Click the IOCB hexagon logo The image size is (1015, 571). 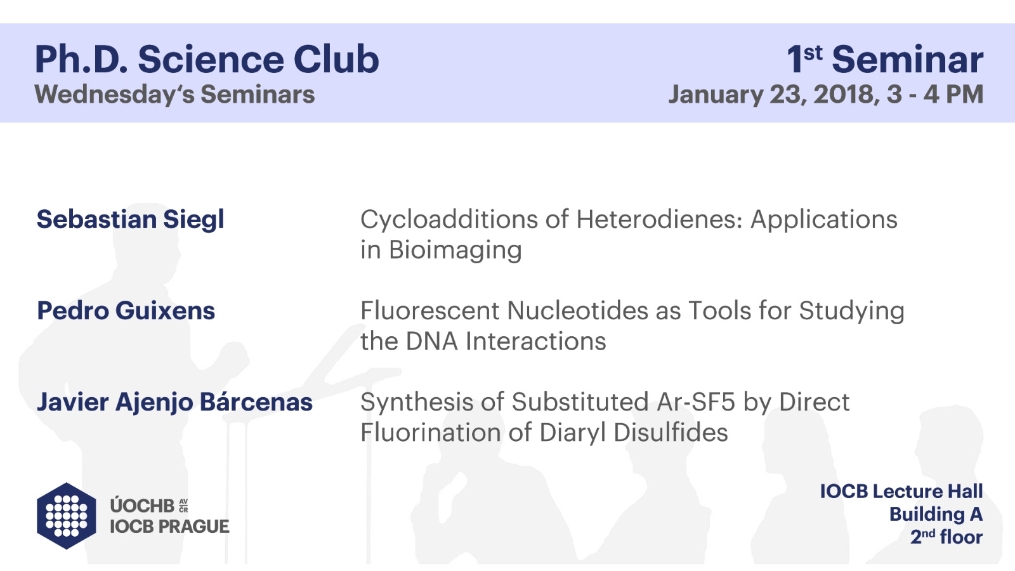pos(67,516)
